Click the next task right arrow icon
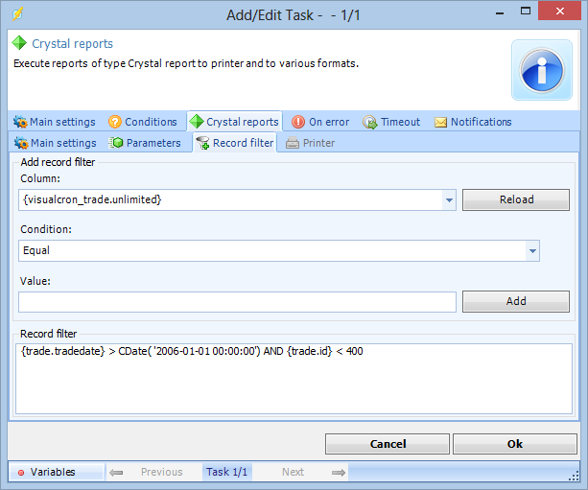The image size is (588, 490). [338, 472]
